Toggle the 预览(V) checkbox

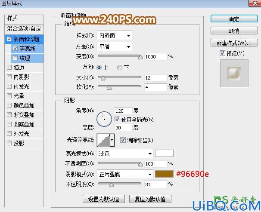point(222,53)
